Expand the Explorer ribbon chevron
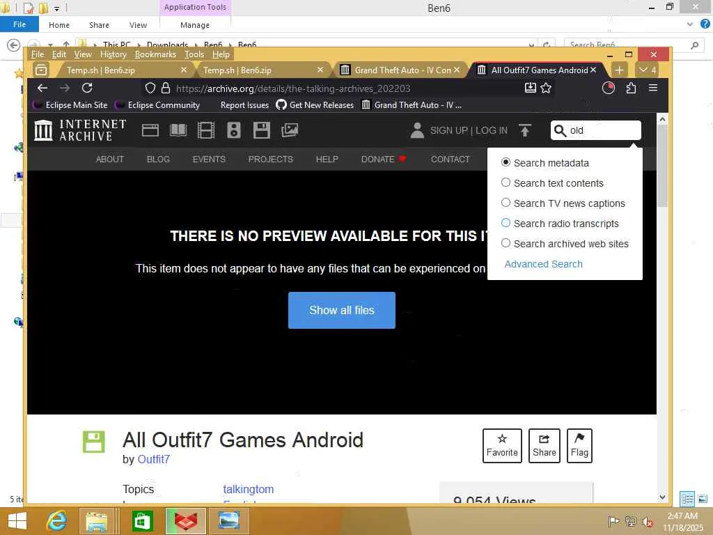The height and width of the screenshot is (535, 713). click(x=690, y=24)
